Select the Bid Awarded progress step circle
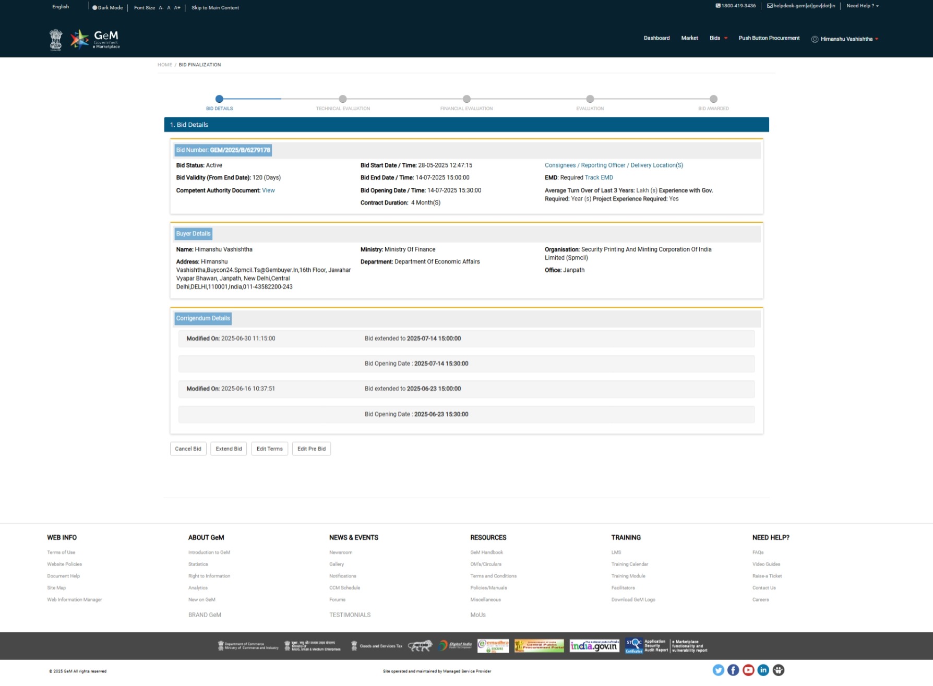The image size is (933, 686). [713, 99]
